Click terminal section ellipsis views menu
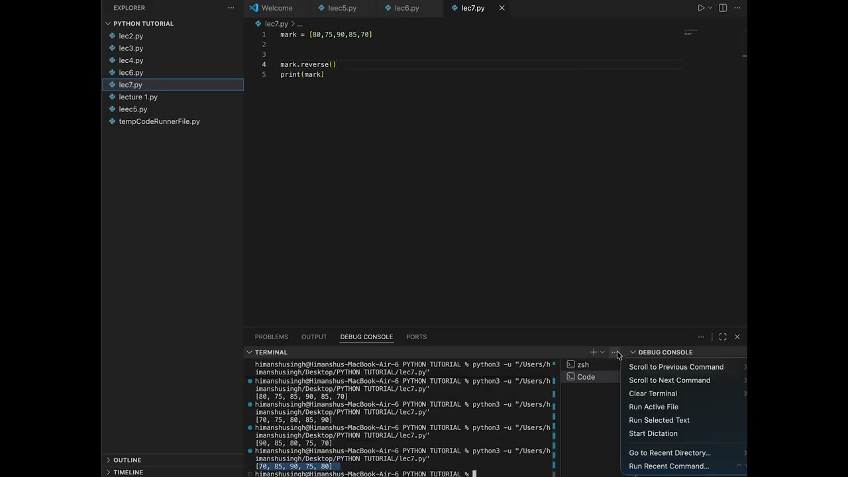The width and height of the screenshot is (848, 477). [x=614, y=352]
